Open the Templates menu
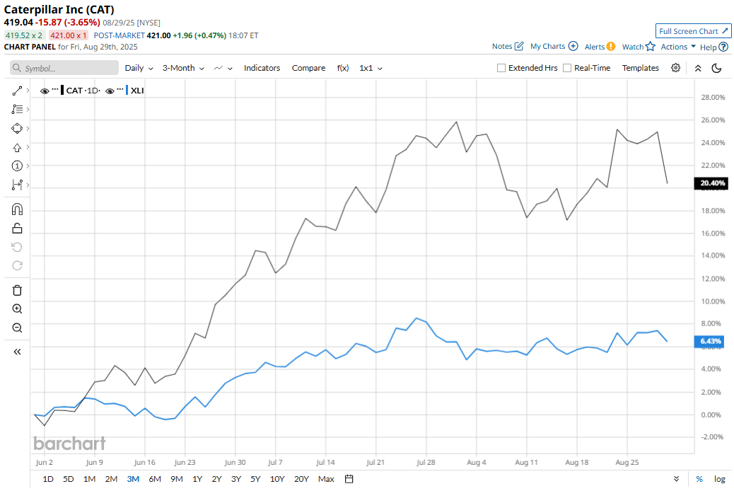 (x=641, y=68)
